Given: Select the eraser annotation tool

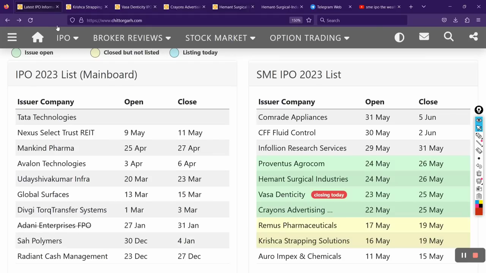Looking at the screenshot, I should click(x=479, y=151).
